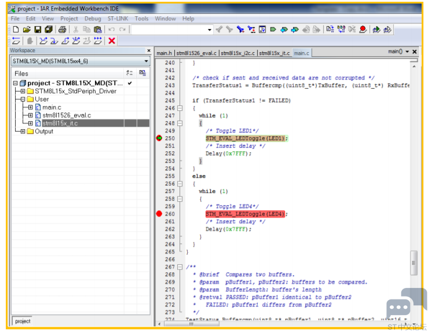Select main.c in the workspace tree
432x336 pixels.
click(52, 107)
